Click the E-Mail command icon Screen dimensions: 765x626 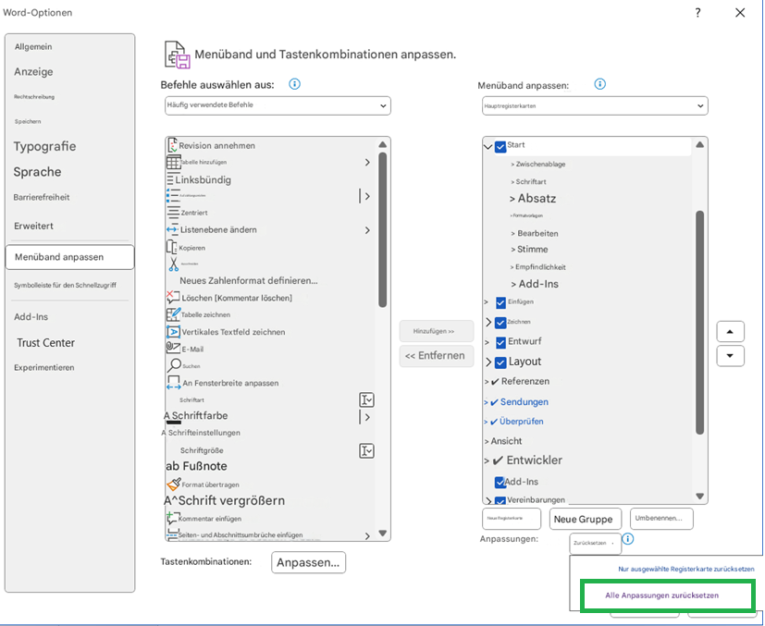click(x=173, y=348)
